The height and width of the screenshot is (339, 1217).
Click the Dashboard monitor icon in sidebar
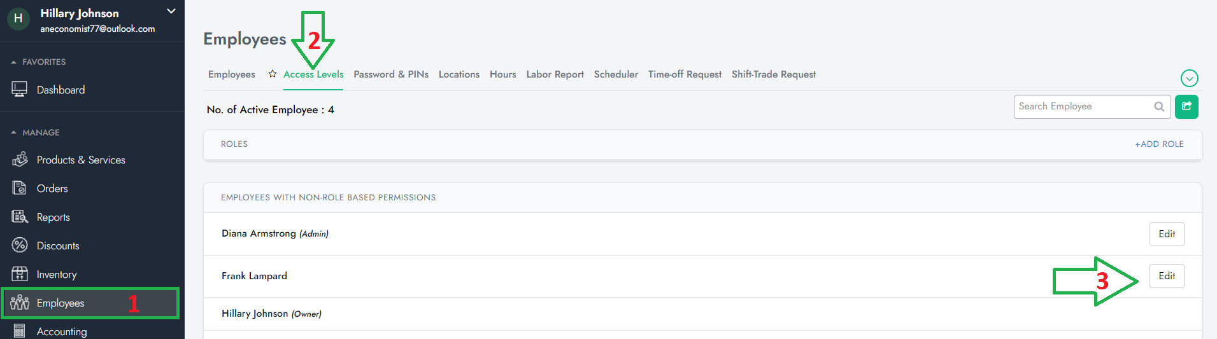(x=20, y=90)
